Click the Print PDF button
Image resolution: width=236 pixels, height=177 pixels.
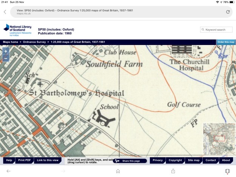[25, 160]
